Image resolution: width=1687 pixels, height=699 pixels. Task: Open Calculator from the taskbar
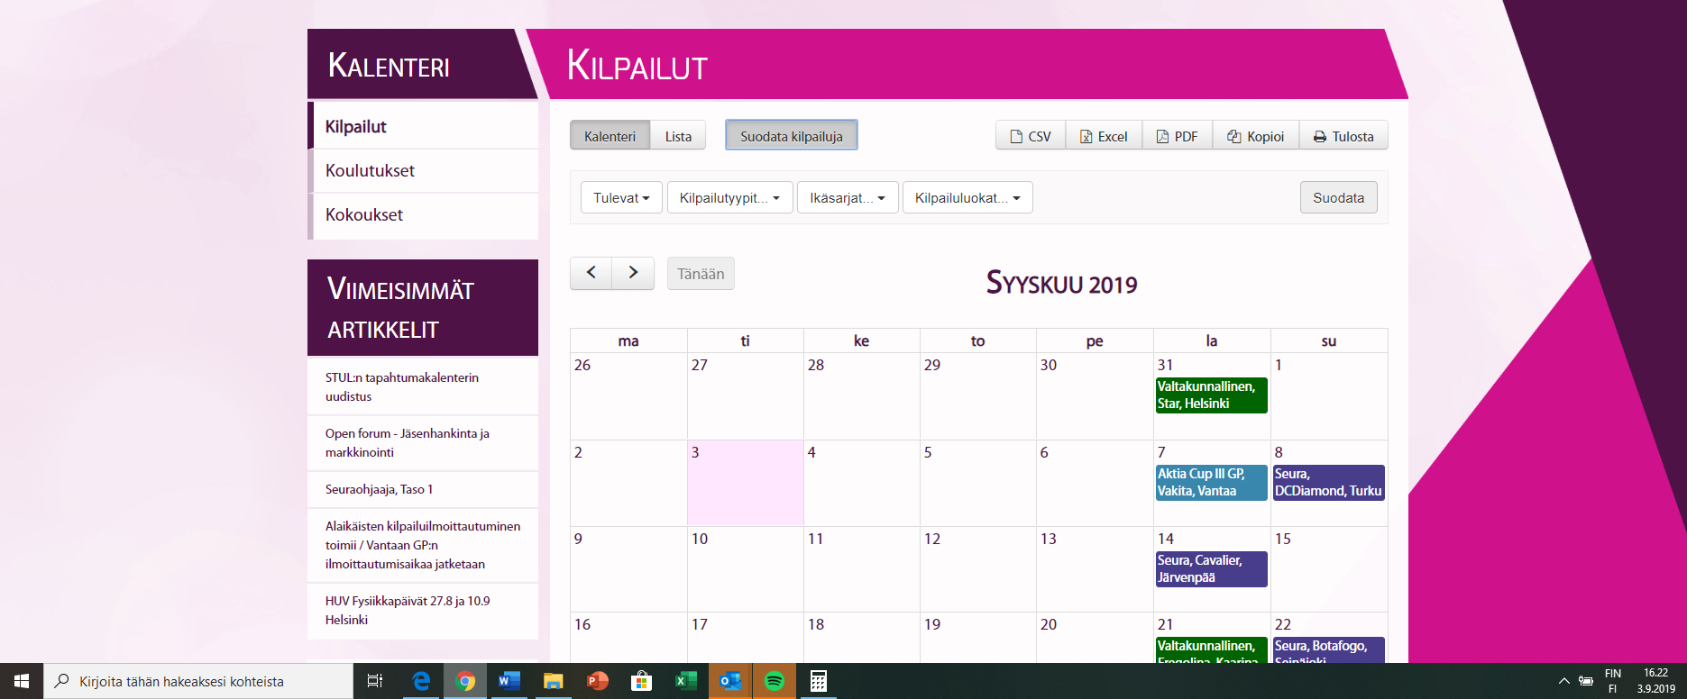click(818, 681)
